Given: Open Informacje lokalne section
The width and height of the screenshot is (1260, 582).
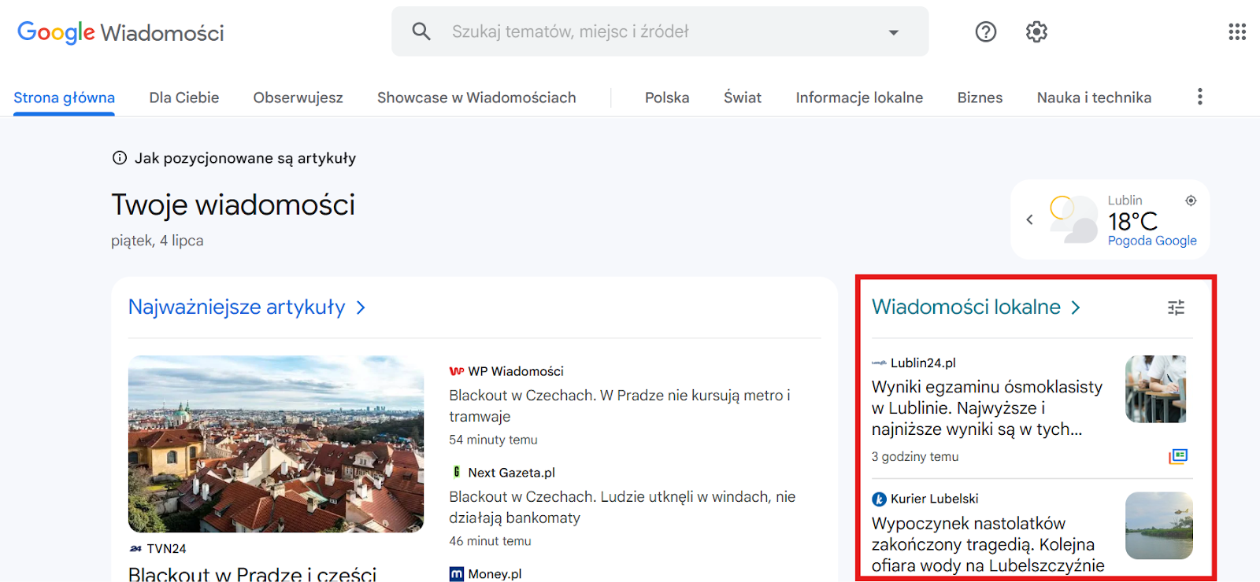Looking at the screenshot, I should click(x=859, y=98).
